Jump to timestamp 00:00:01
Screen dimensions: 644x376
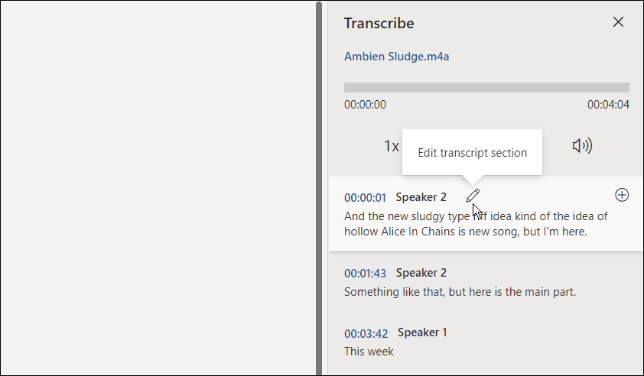click(365, 197)
